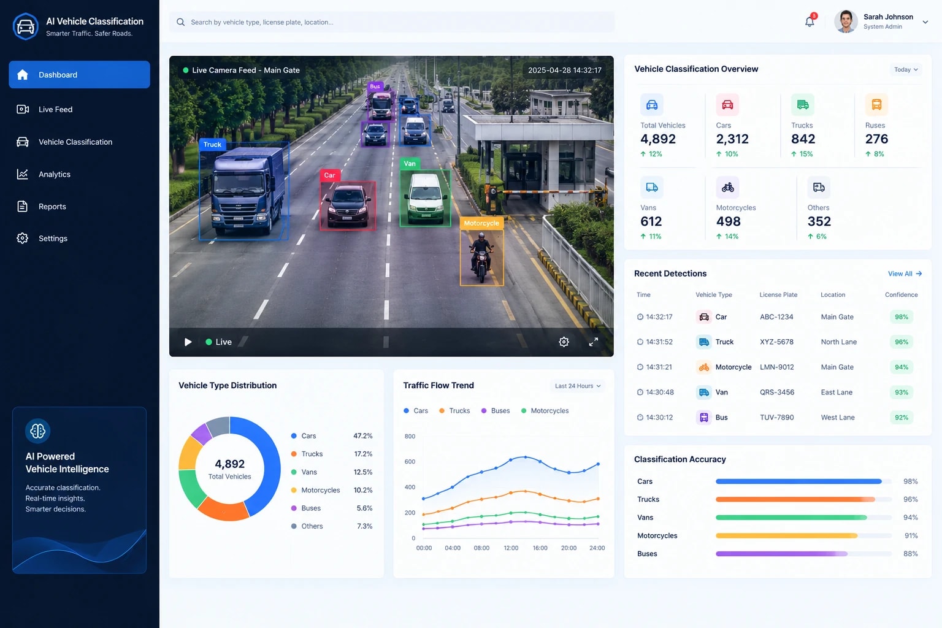Click the Live indicator in video controls
Image resolution: width=942 pixels, height=628 pixels.
coord(219,342)
